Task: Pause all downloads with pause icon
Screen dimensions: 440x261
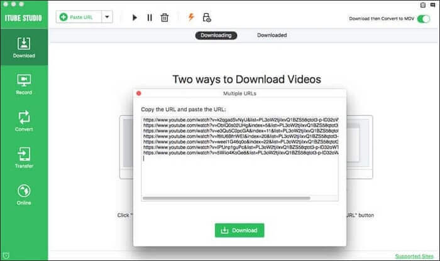Action: (x=150, y=18)
